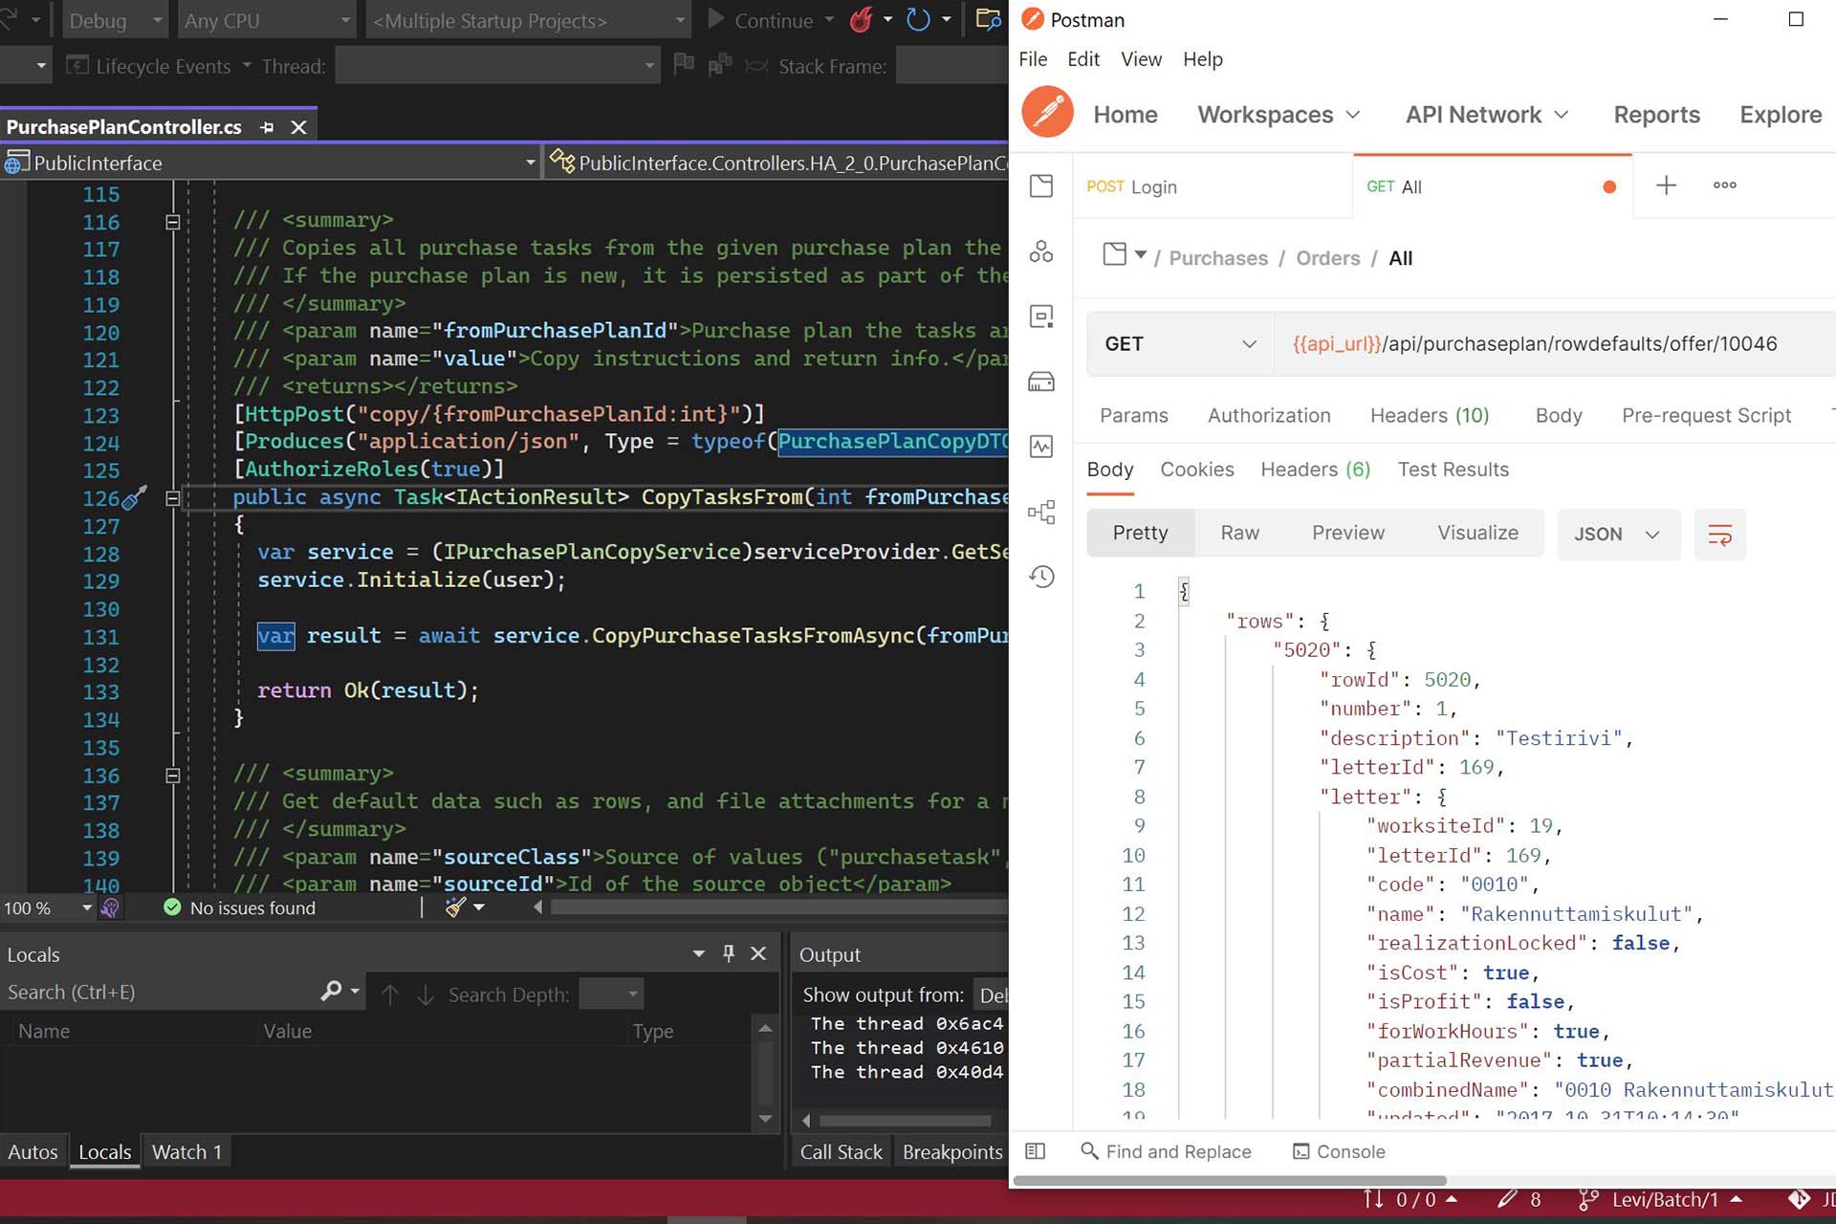Open the Debug configuration dropdown in Visual Studio

[116, 19]
